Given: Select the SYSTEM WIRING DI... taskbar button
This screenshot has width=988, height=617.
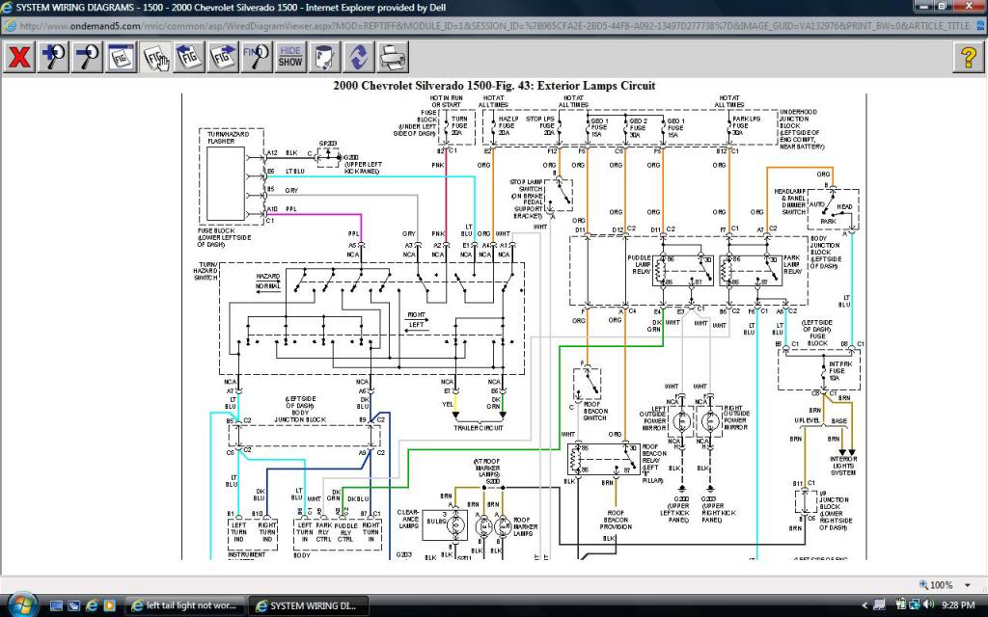Looking at the screenshot, I should click(x=307, y=605).
